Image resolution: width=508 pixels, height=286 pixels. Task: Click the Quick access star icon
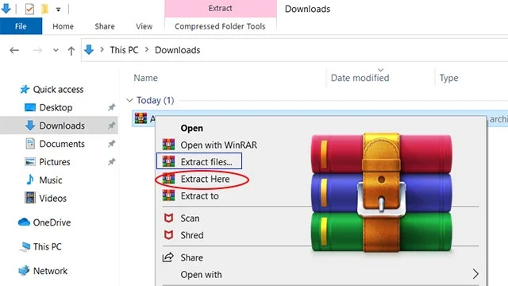(x=25, y=89)
